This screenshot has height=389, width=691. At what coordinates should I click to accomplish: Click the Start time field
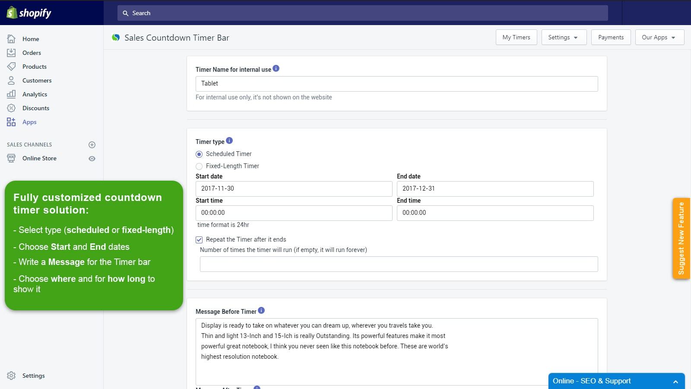294,213
